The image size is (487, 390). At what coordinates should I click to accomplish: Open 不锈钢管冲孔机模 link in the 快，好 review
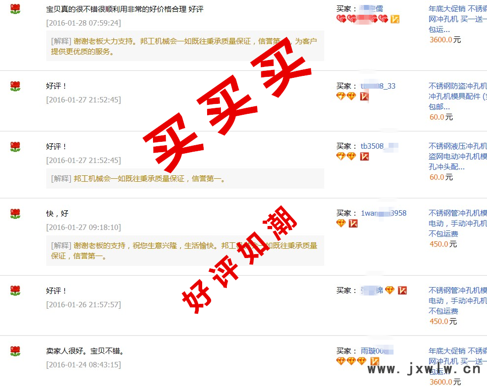pyautogui.click(x=457, y=223)
